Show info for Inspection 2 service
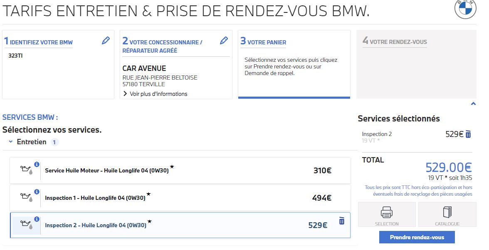Image resolution: width=489 pixels, height=250 pixels. (37, 219)
